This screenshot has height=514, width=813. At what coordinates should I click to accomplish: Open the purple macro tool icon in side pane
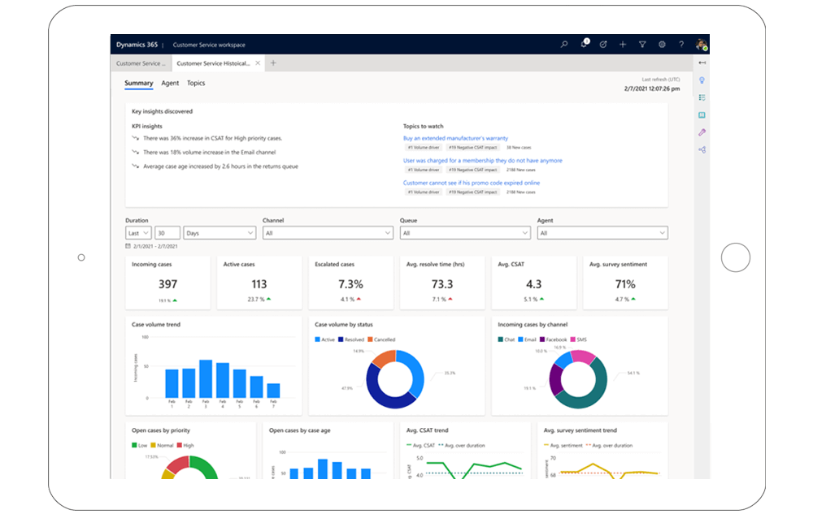tap(702, 132)
